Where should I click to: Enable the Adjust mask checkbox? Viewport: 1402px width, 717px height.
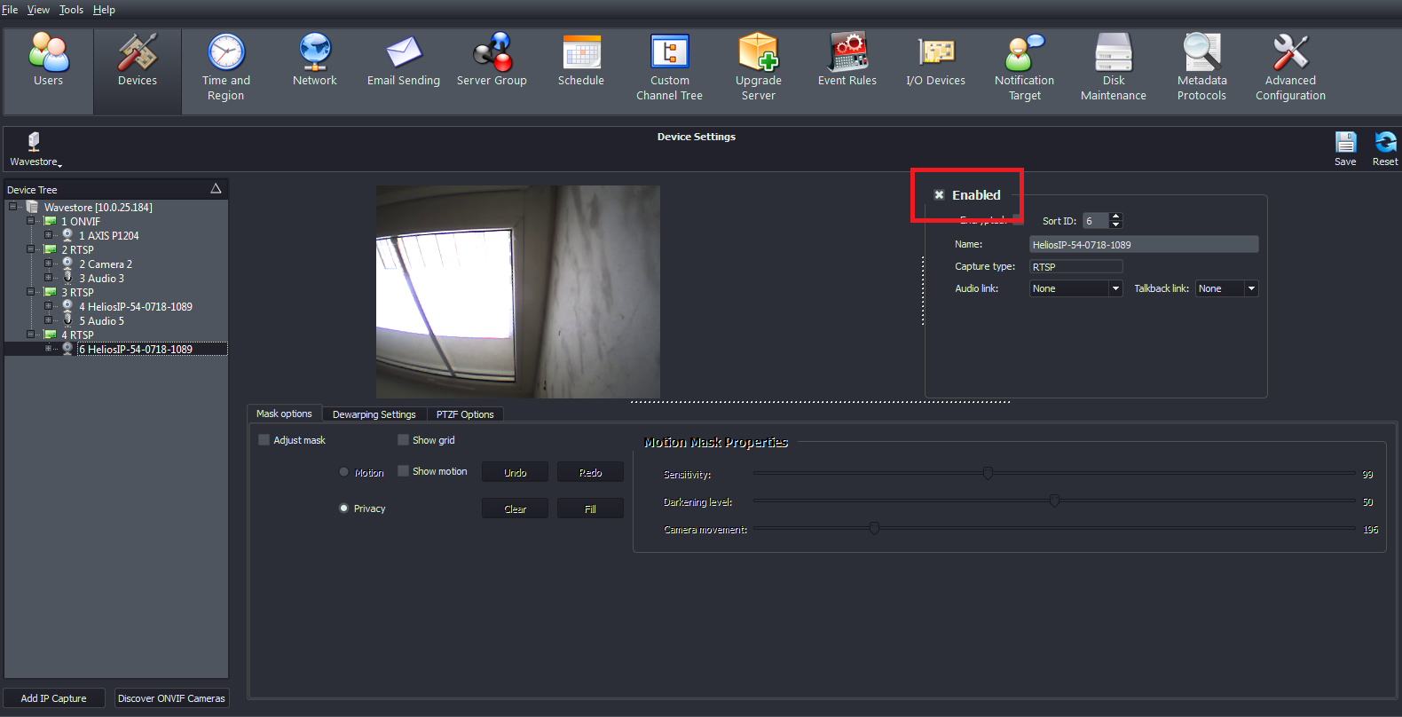point(264,440)
